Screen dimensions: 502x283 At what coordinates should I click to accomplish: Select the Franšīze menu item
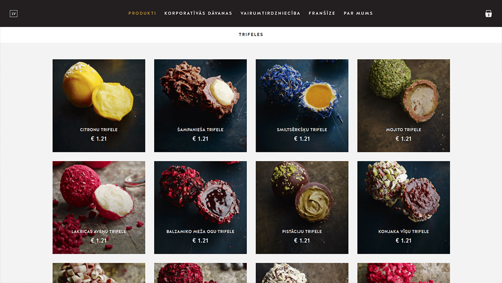(322, 13)
